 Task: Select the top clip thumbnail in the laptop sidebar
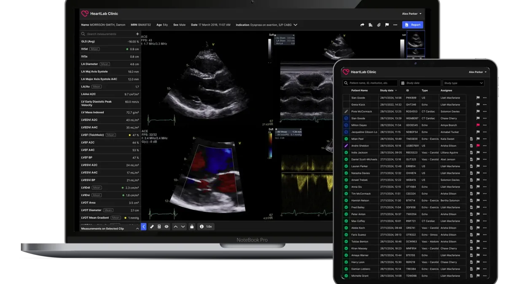[x=416, y=40]
